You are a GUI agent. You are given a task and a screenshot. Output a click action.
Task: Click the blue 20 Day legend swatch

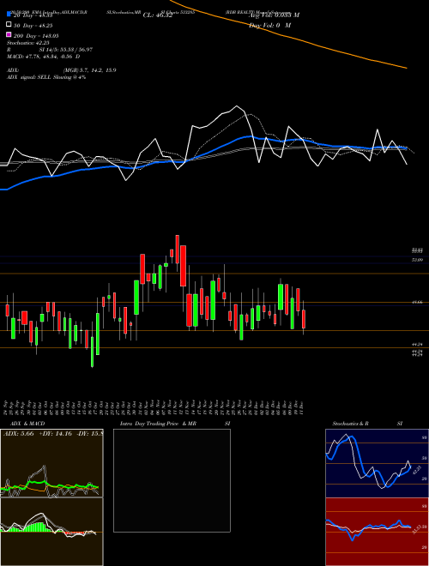click(x=9, y=15)
